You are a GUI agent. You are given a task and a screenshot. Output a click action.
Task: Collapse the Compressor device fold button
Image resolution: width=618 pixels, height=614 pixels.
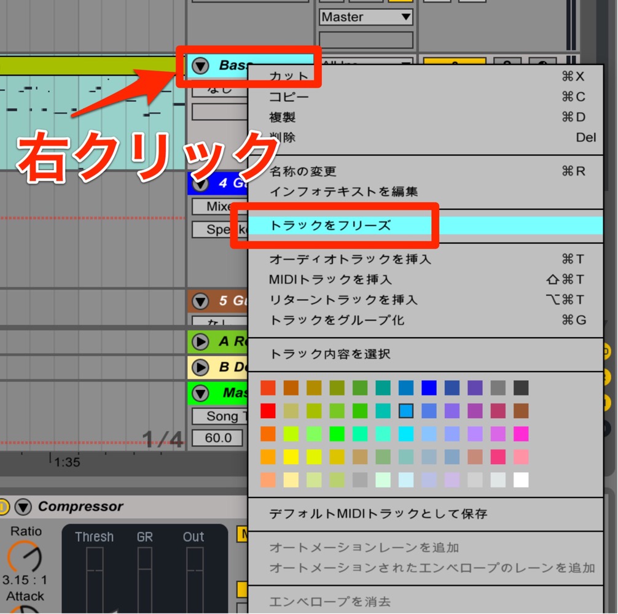coord(23,507)
